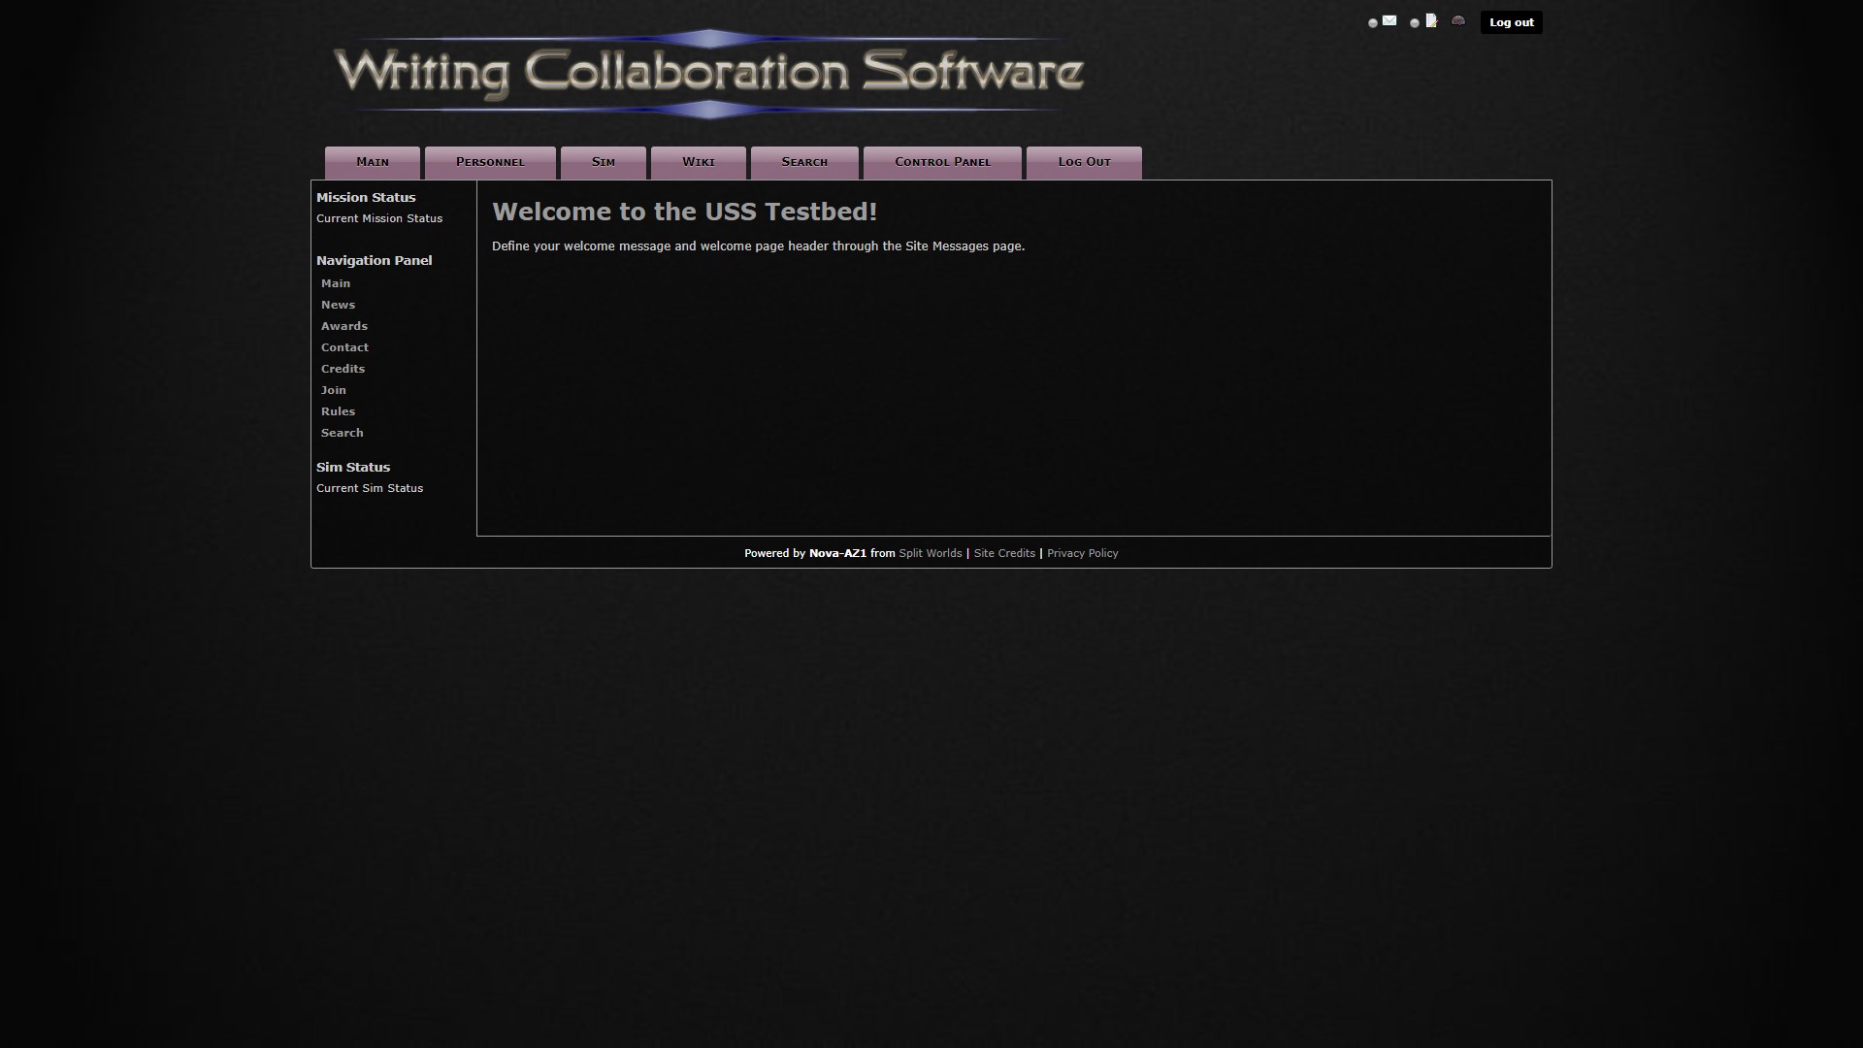Go to the Contact sidebar link
Screen dimensions: 1863x1048
coord(344,347)
